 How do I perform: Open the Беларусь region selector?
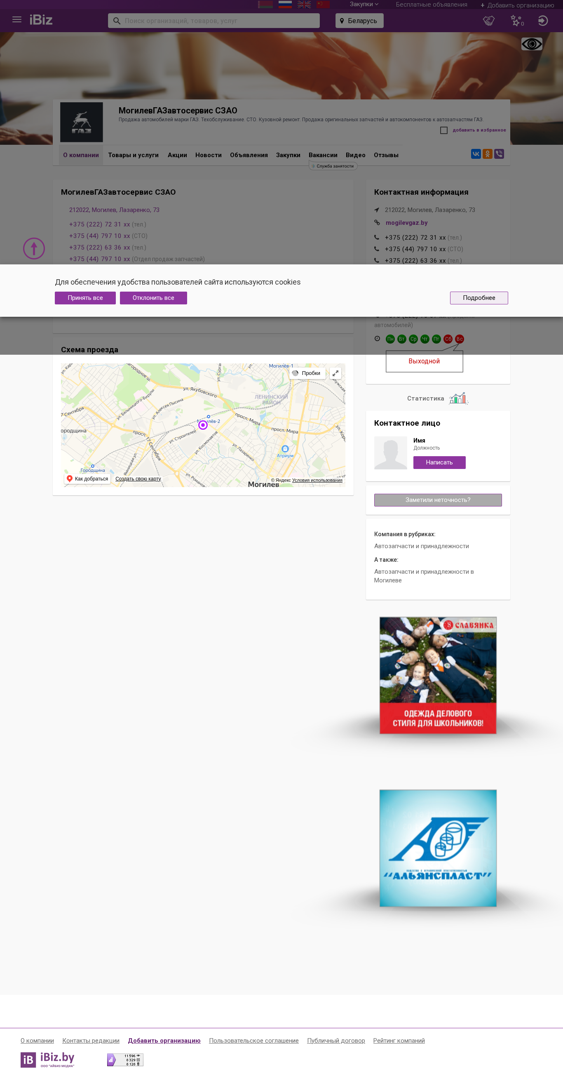pyautogui.click(x=359, y=21)
